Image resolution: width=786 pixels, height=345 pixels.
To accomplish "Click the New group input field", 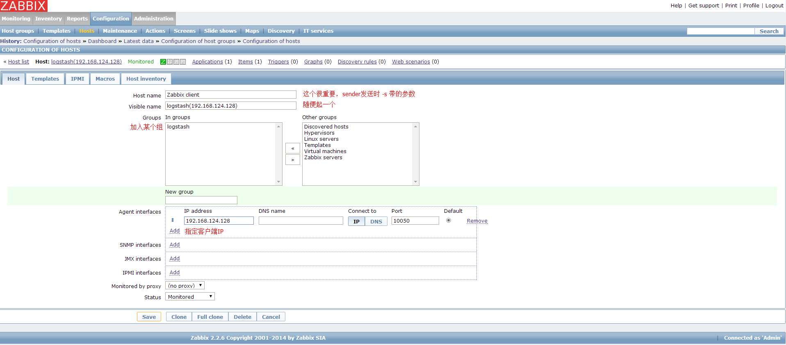I will click(x=201, y=200).
